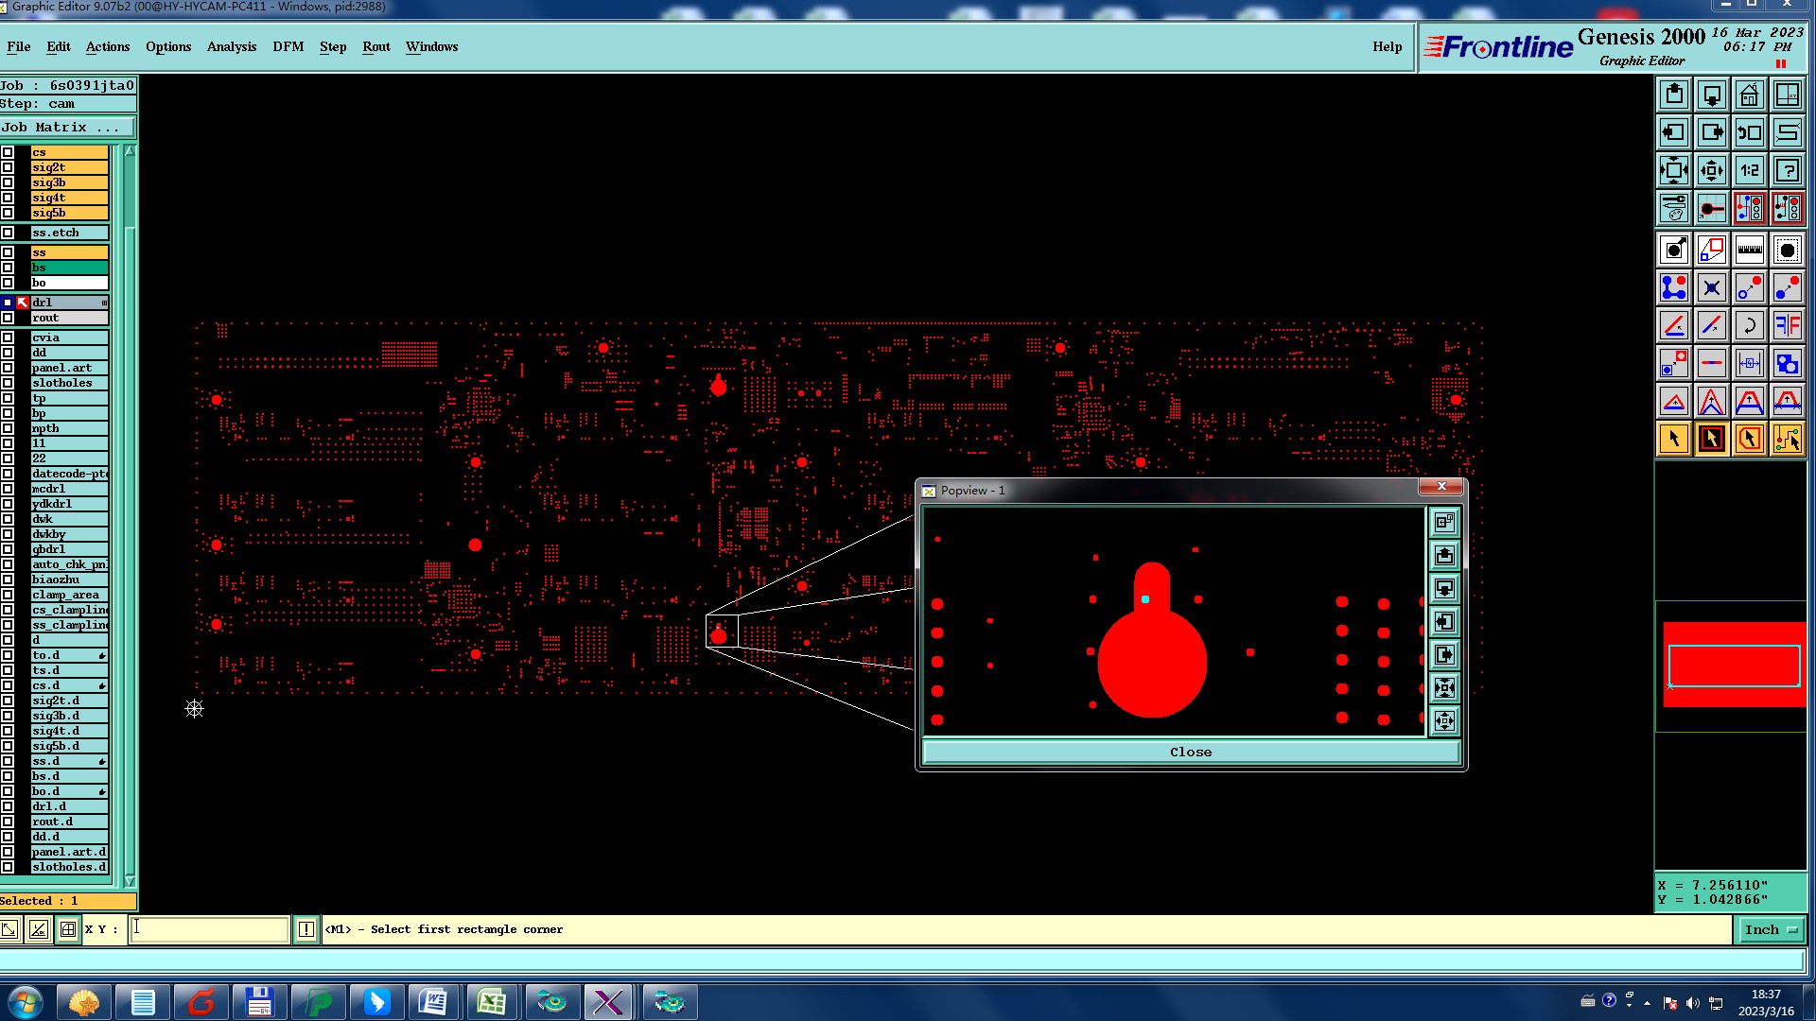Click the Close button in Popview

[1190, 752]
